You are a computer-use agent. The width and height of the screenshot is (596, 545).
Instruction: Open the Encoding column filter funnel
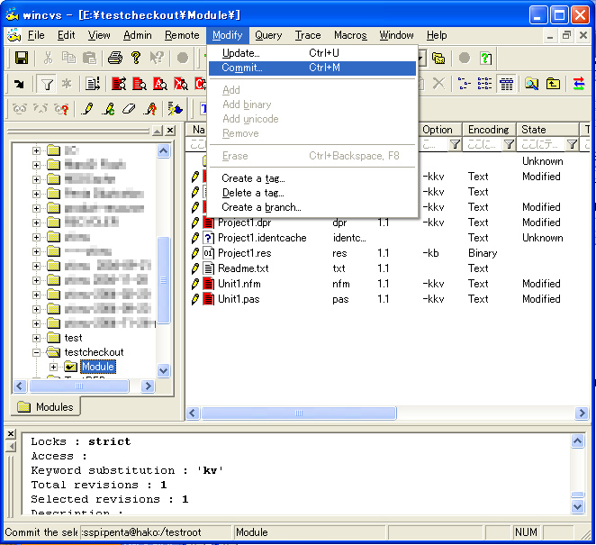pyautogui.click(x=509, y=144)
